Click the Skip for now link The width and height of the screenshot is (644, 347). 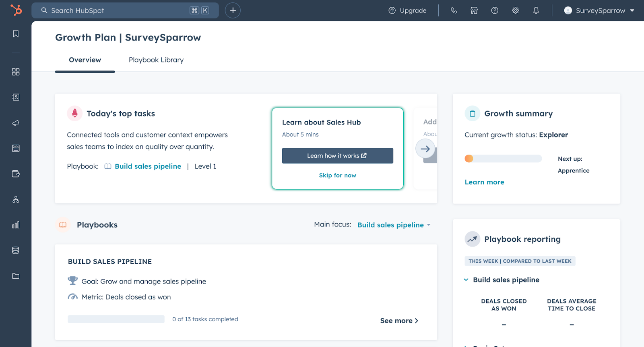[x=337, y=175]
